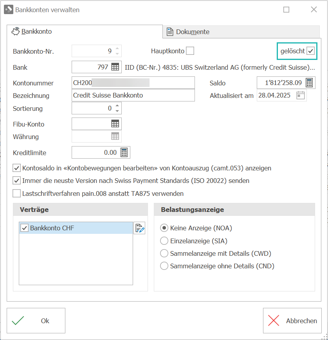Screen dimensions: 328x340
Task: Click the app icon in title bar
Action: [x=9, y=9]
